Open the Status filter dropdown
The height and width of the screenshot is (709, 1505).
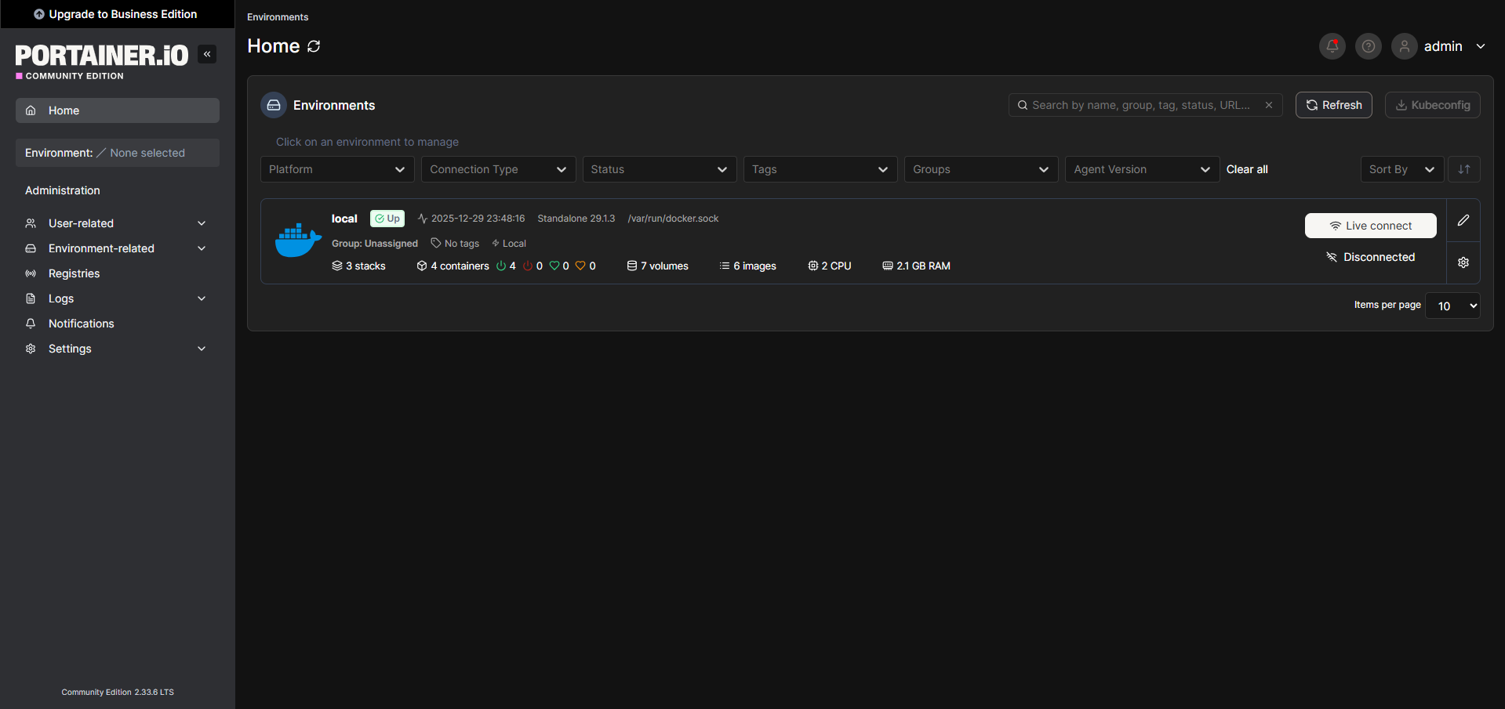(x=659, y=169)
